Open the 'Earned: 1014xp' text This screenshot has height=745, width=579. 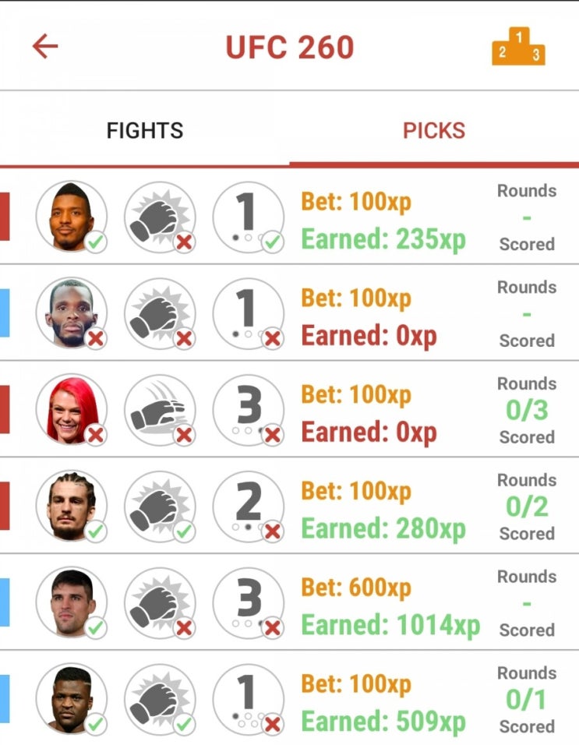click(390, 624)
